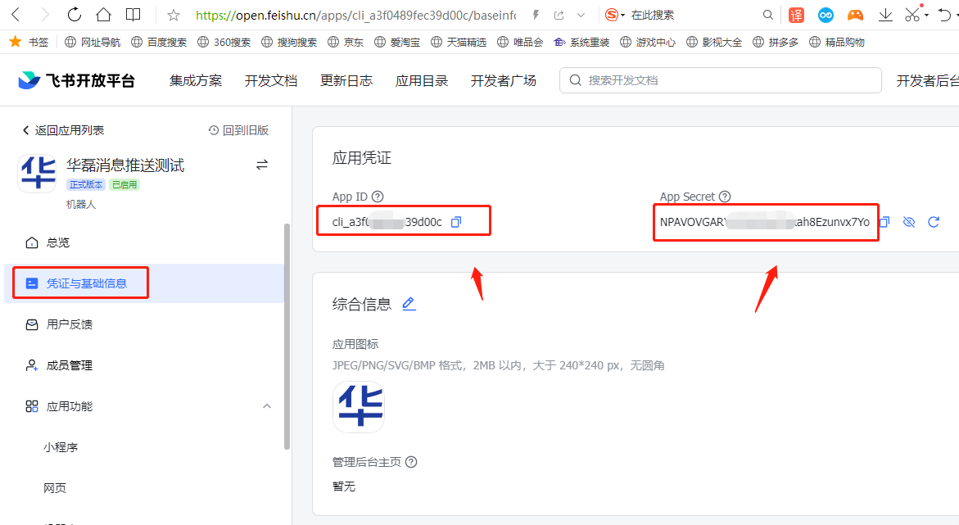Viewport: 959px width, 525px height.
Task: Collapse the 应用功能 section chevron
Action: click(267, 406)
